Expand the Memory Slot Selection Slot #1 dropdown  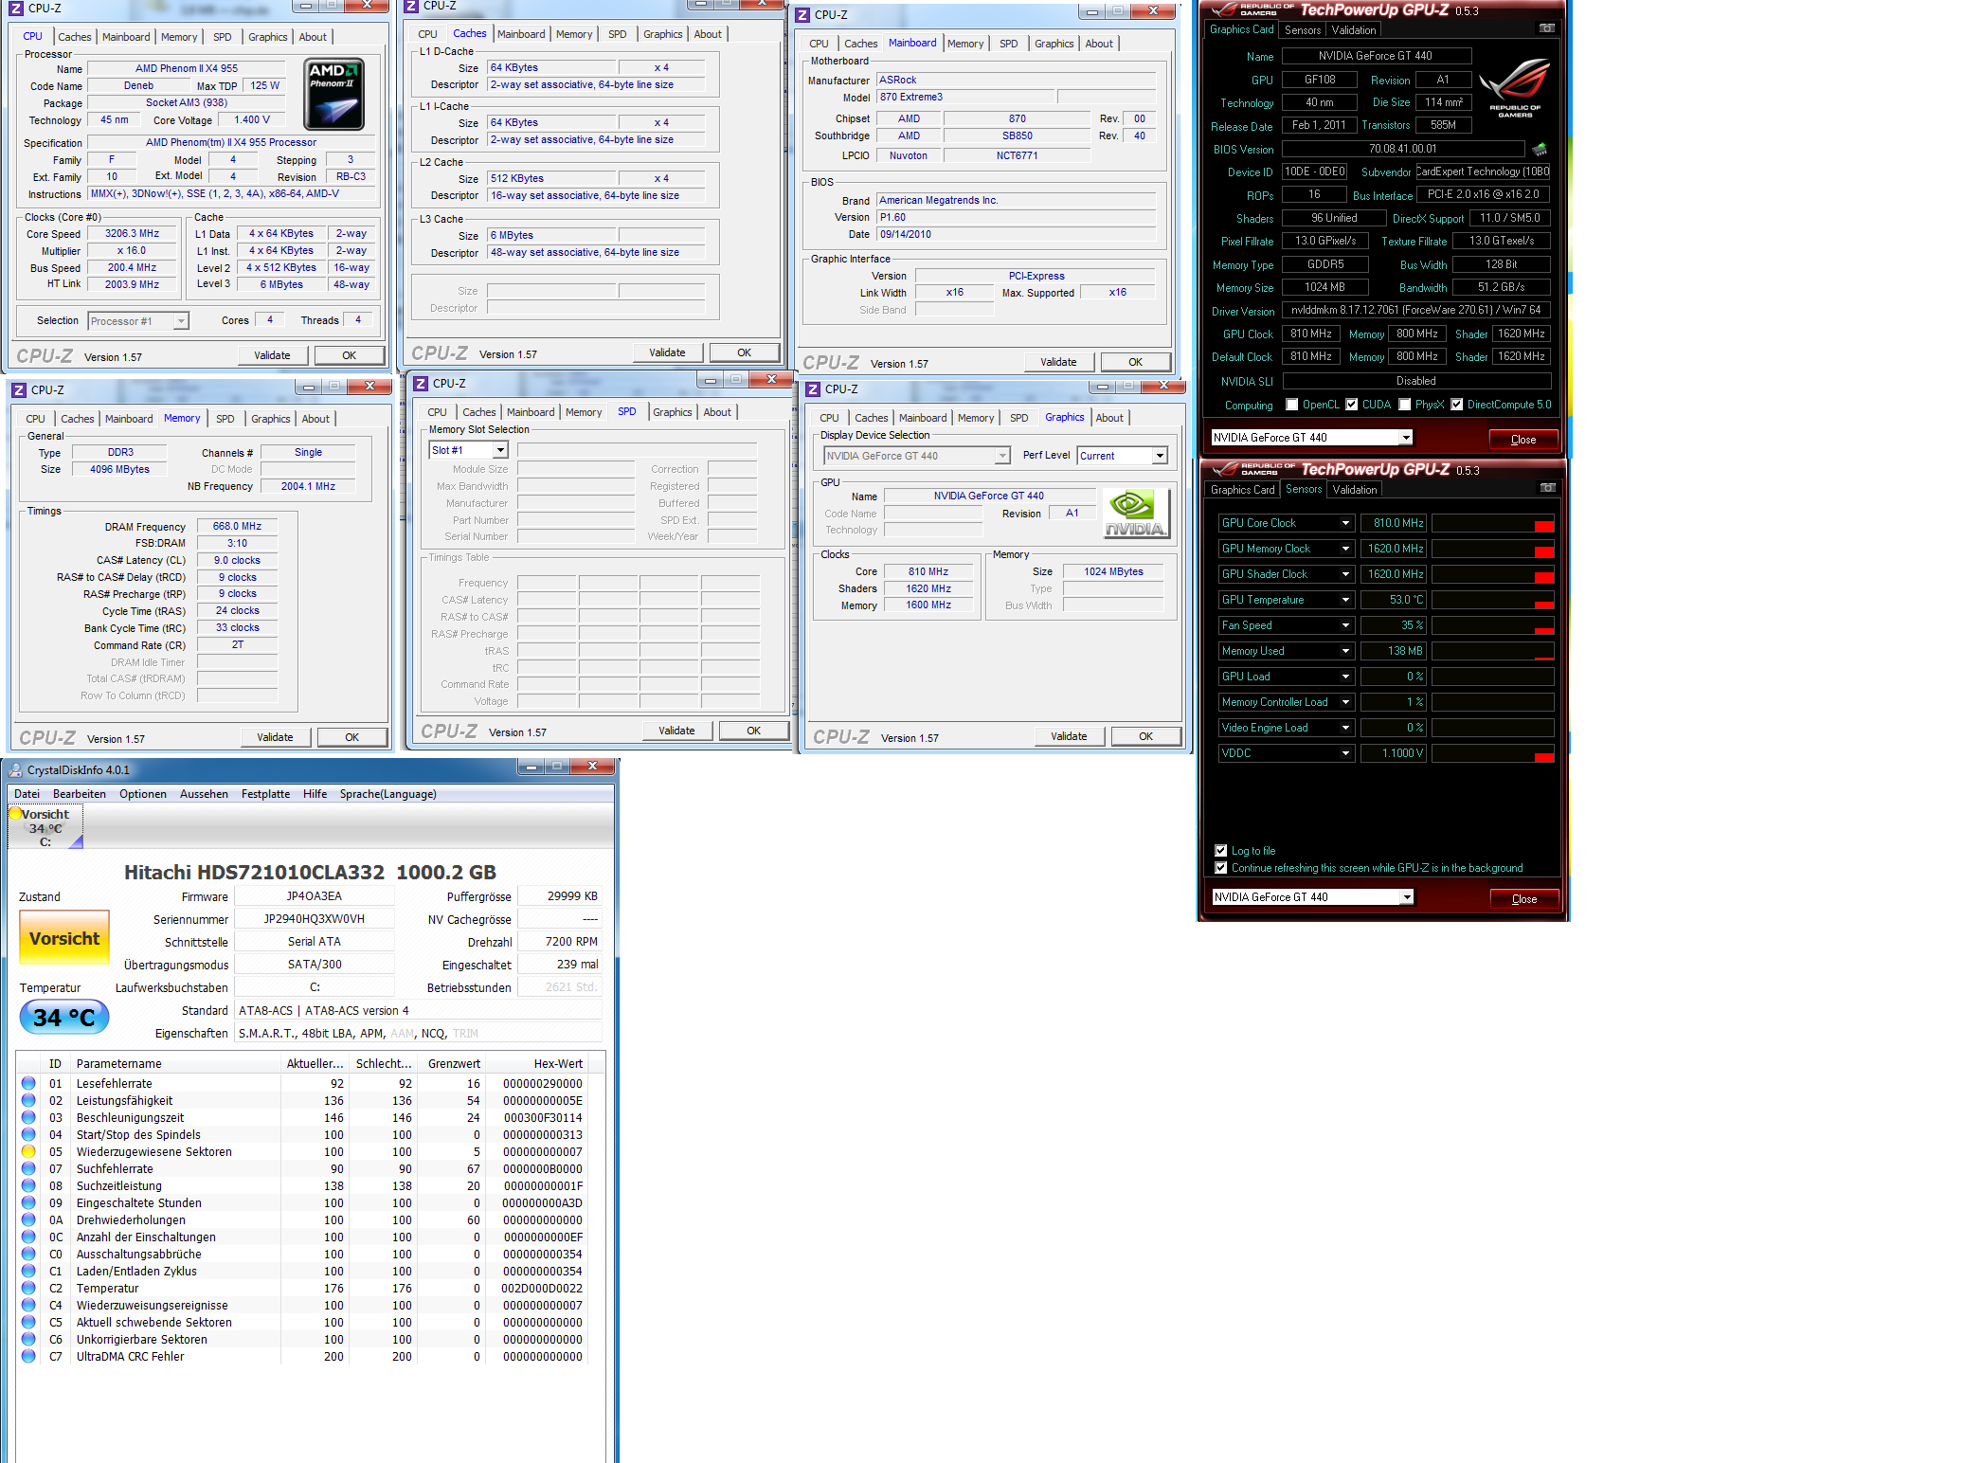tap(499, 450)
